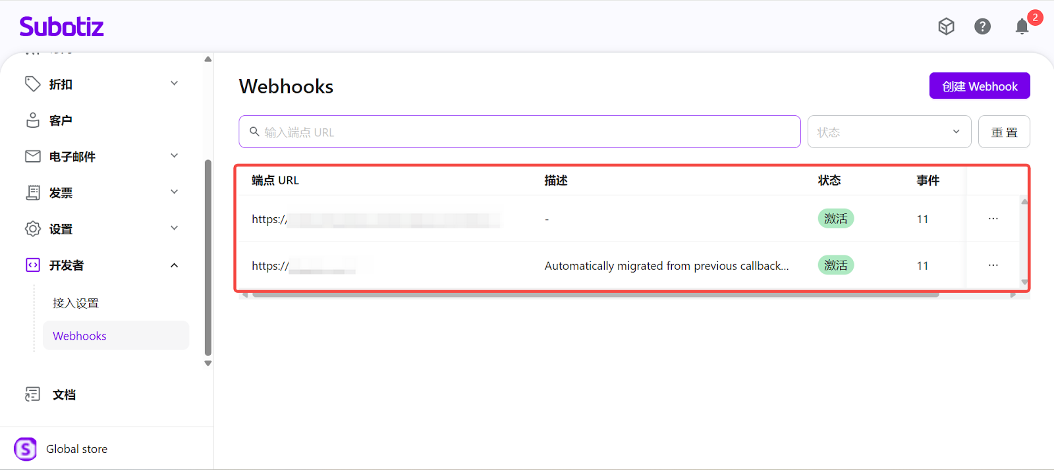Open the 状态 filter dropdown

[x=889, y=132]
